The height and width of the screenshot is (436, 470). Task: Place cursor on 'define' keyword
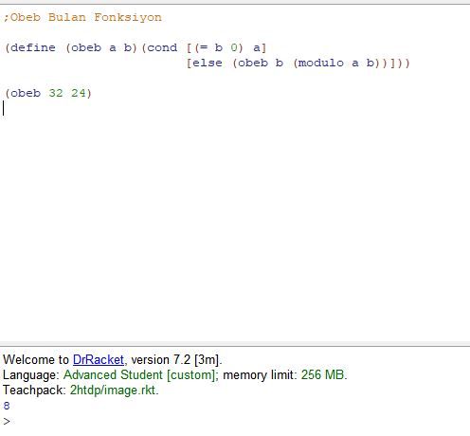point(33,47)
